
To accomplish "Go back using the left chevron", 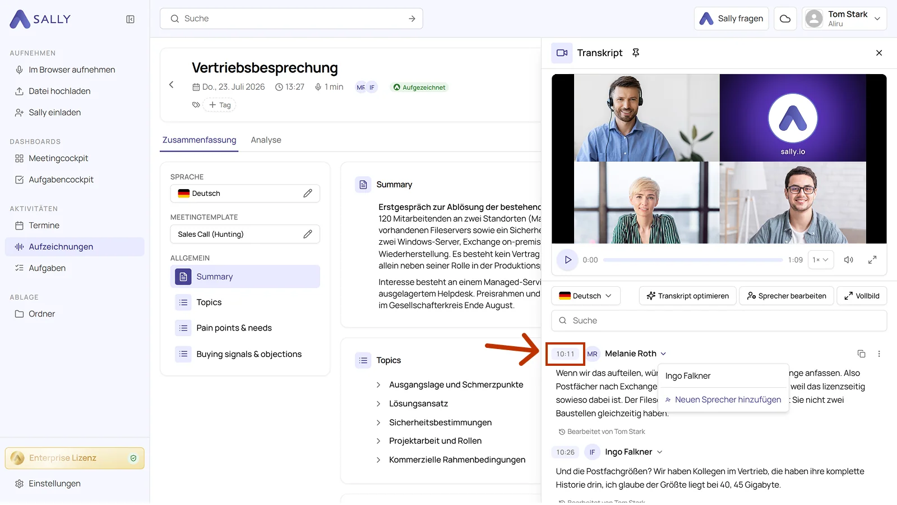I will pyautogui.click(x=172, y=85).
